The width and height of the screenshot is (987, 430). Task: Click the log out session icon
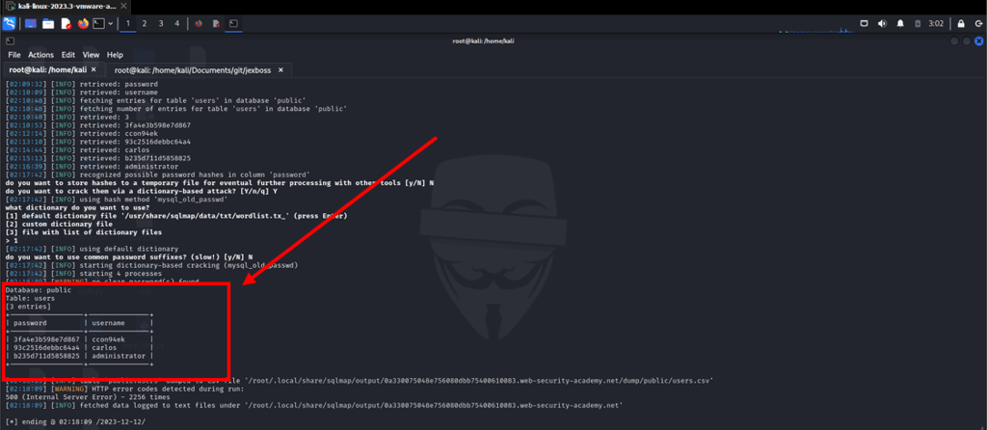click(979, 24)
